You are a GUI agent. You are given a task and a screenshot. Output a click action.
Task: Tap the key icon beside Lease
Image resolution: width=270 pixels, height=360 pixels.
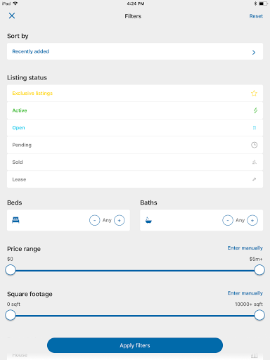(255, 179)
